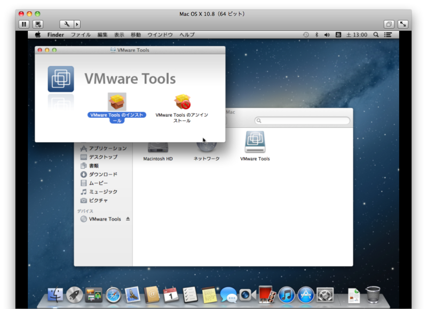
Task: Switch to Unity view with overlapping-windows button
Action: (x=389, y=25)
